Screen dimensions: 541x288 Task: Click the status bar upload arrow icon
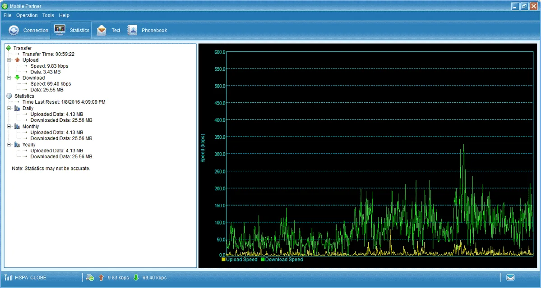coord(101,277)
